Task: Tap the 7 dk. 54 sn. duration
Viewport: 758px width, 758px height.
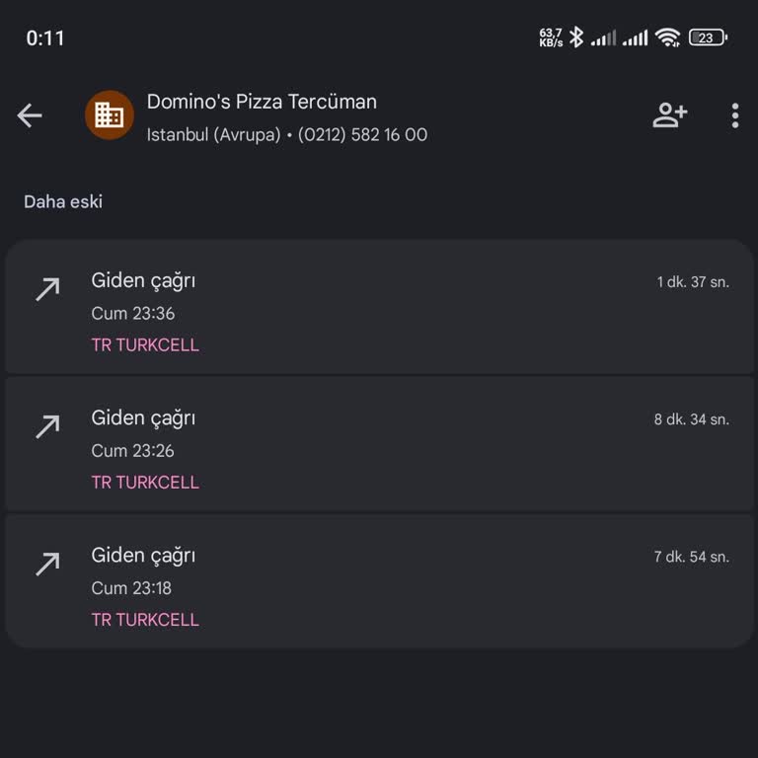Action: [x=691, y=557]
